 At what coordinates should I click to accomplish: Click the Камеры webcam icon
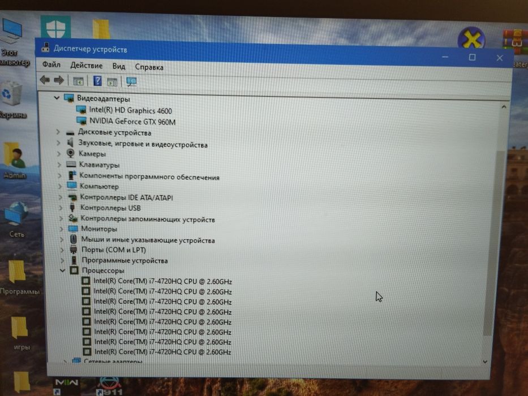click(x=70, y=153)
